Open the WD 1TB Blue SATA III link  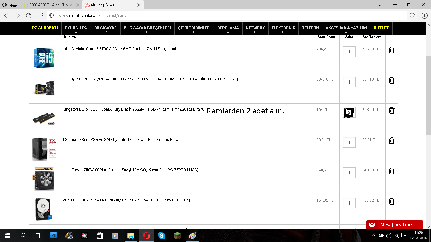pyautogui.click(x=126, y=200)
